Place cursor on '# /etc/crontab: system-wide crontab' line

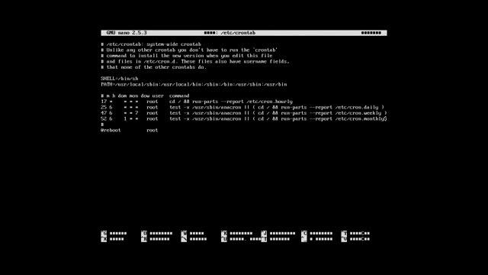151,44
